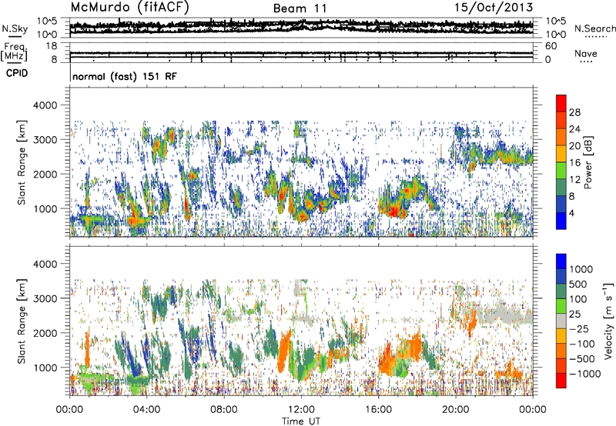Click the 60 tick on Nave axis

551,46
